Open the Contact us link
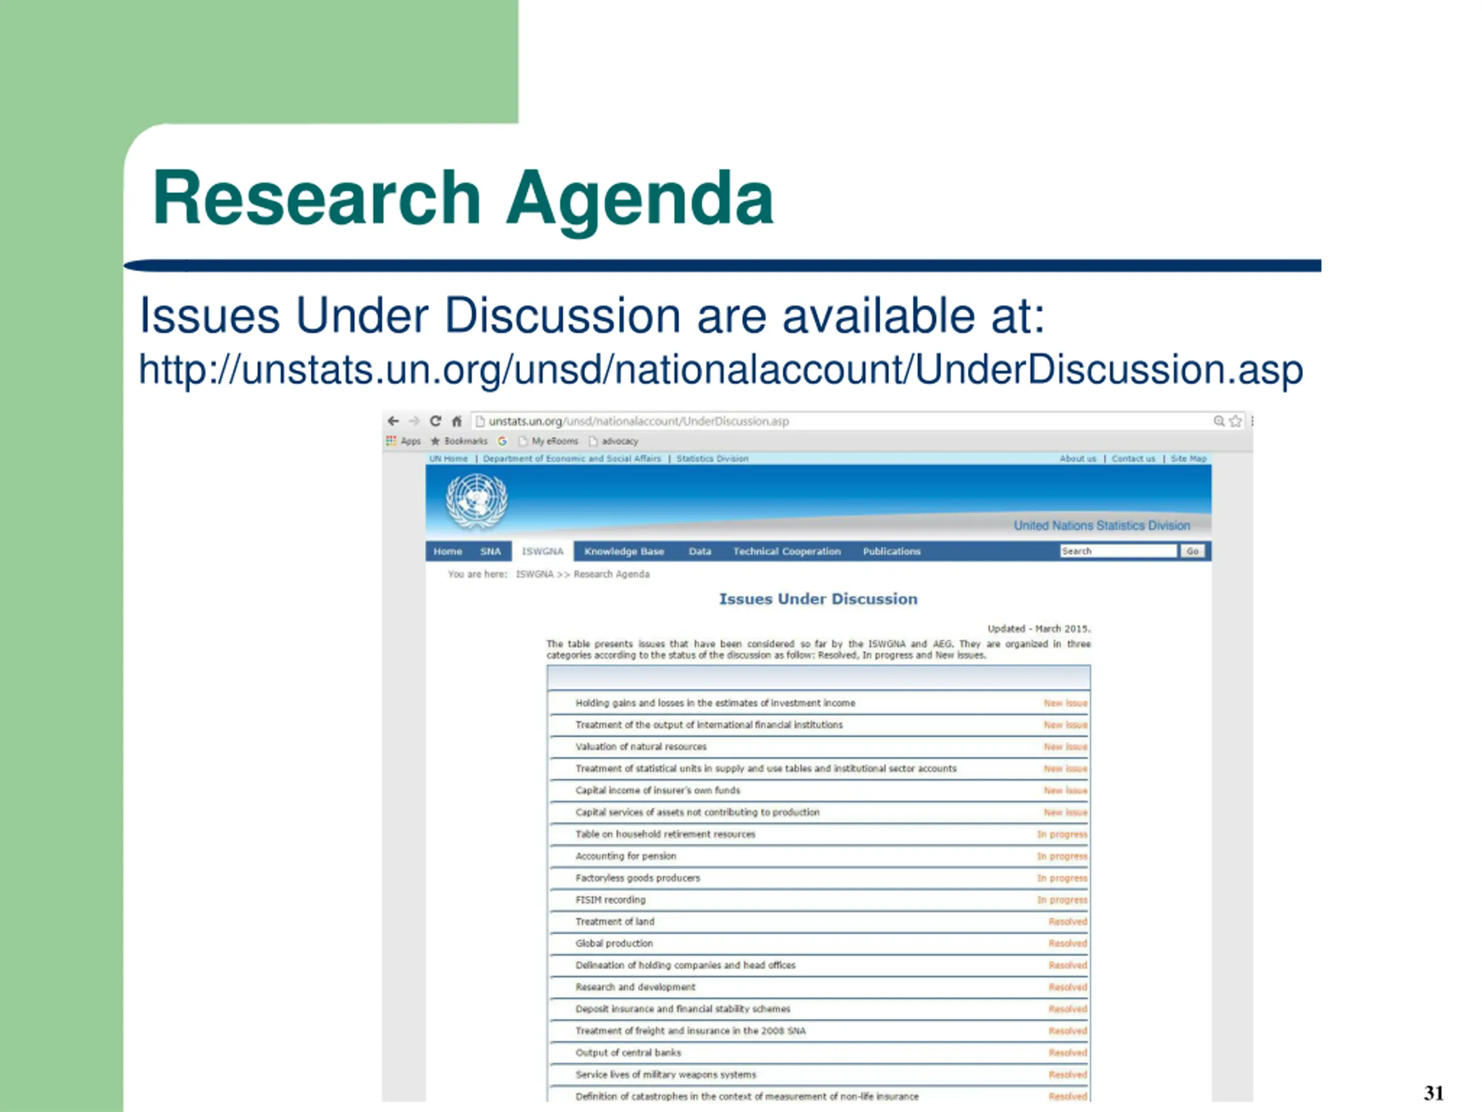The image size is (1482, 1112). coord(1133,459)
